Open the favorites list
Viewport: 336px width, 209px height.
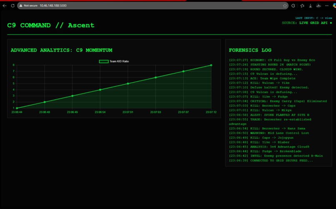click(x=302, y=6)
